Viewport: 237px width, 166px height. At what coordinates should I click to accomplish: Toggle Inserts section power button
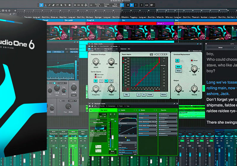click(x=119, y=110)
